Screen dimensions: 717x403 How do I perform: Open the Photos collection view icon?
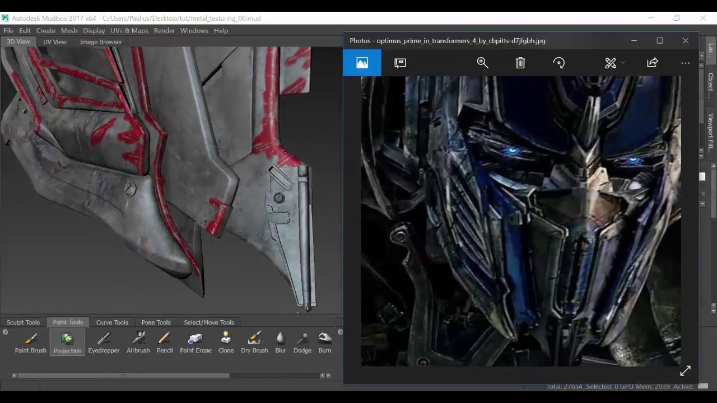pos(362,63)
